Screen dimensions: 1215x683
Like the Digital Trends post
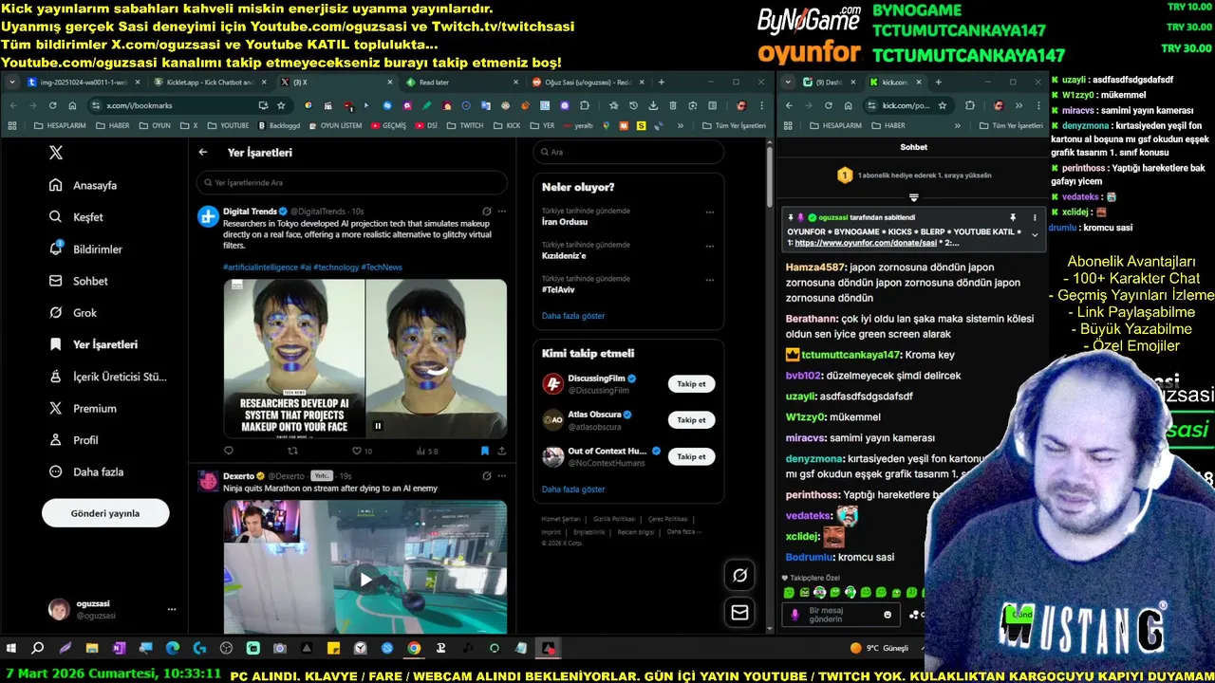361,451
